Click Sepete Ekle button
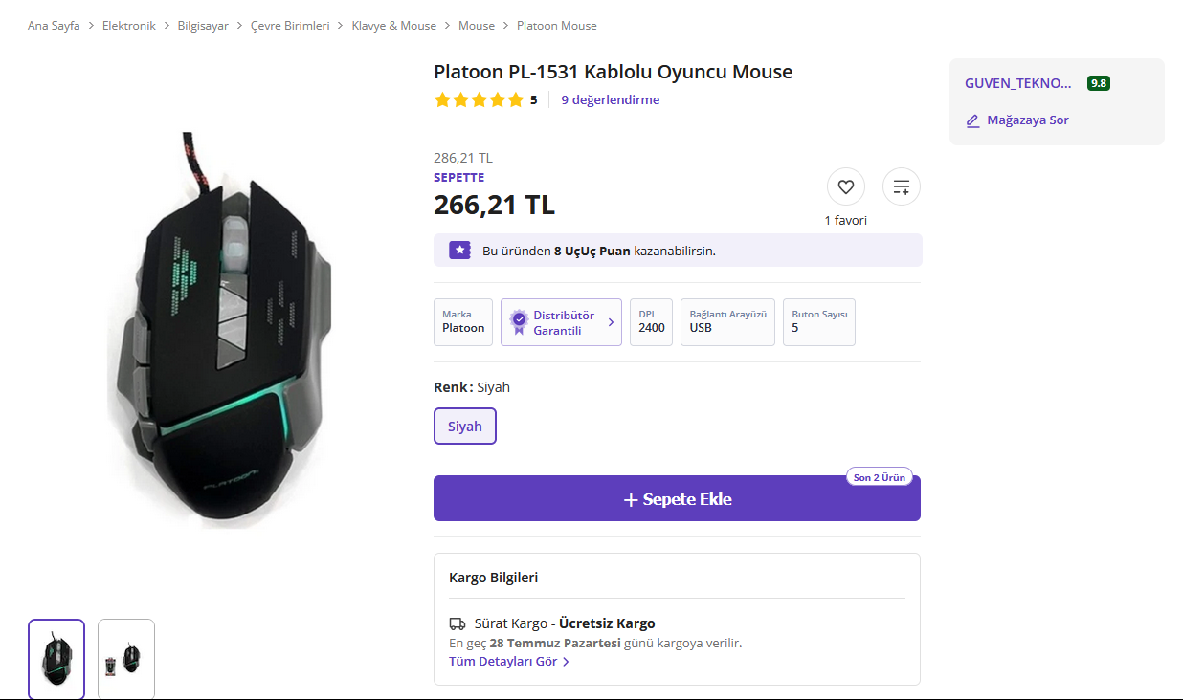1183x700 pixels. coord(677,498)
